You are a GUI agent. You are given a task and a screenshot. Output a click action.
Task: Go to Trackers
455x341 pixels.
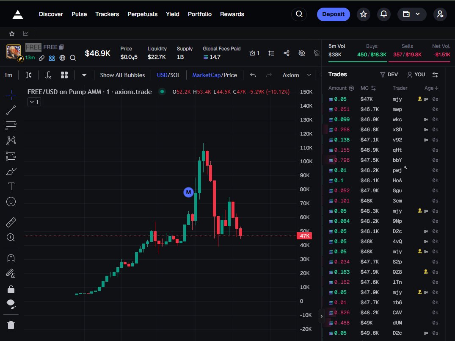click(107, 14)
